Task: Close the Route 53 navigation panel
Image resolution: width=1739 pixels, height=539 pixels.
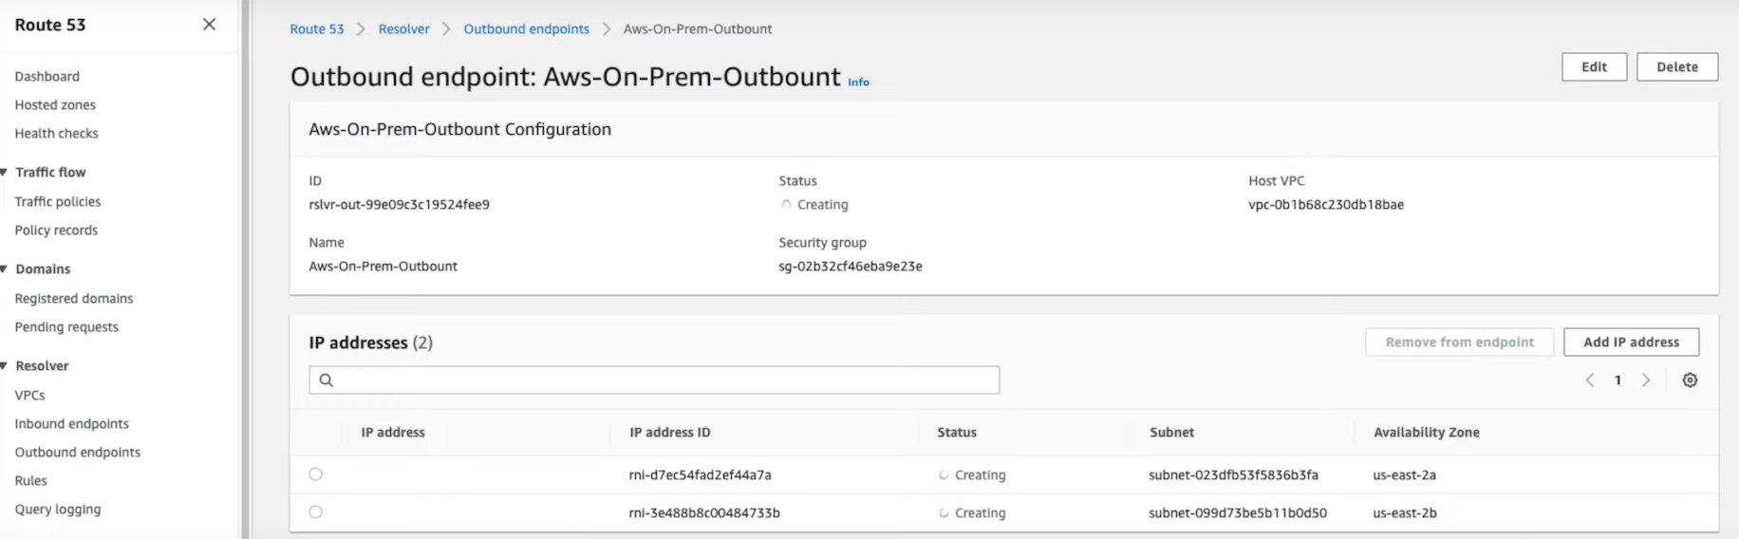Action: point(209,25)
